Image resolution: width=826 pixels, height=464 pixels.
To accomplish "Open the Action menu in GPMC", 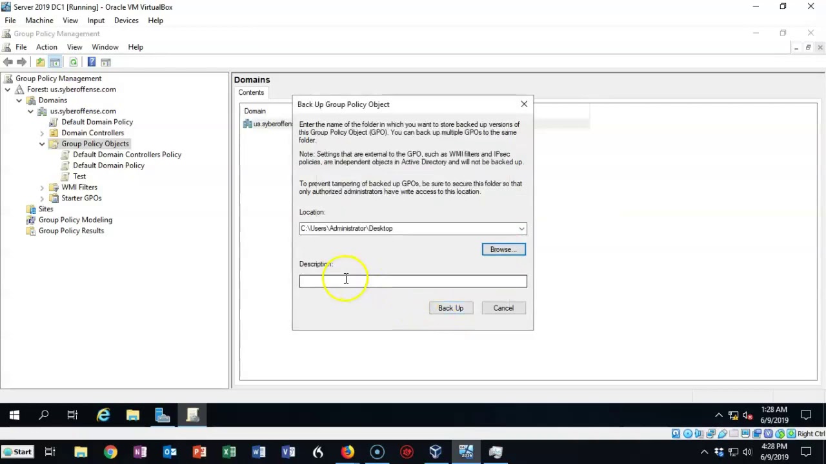I will point(46,47).
